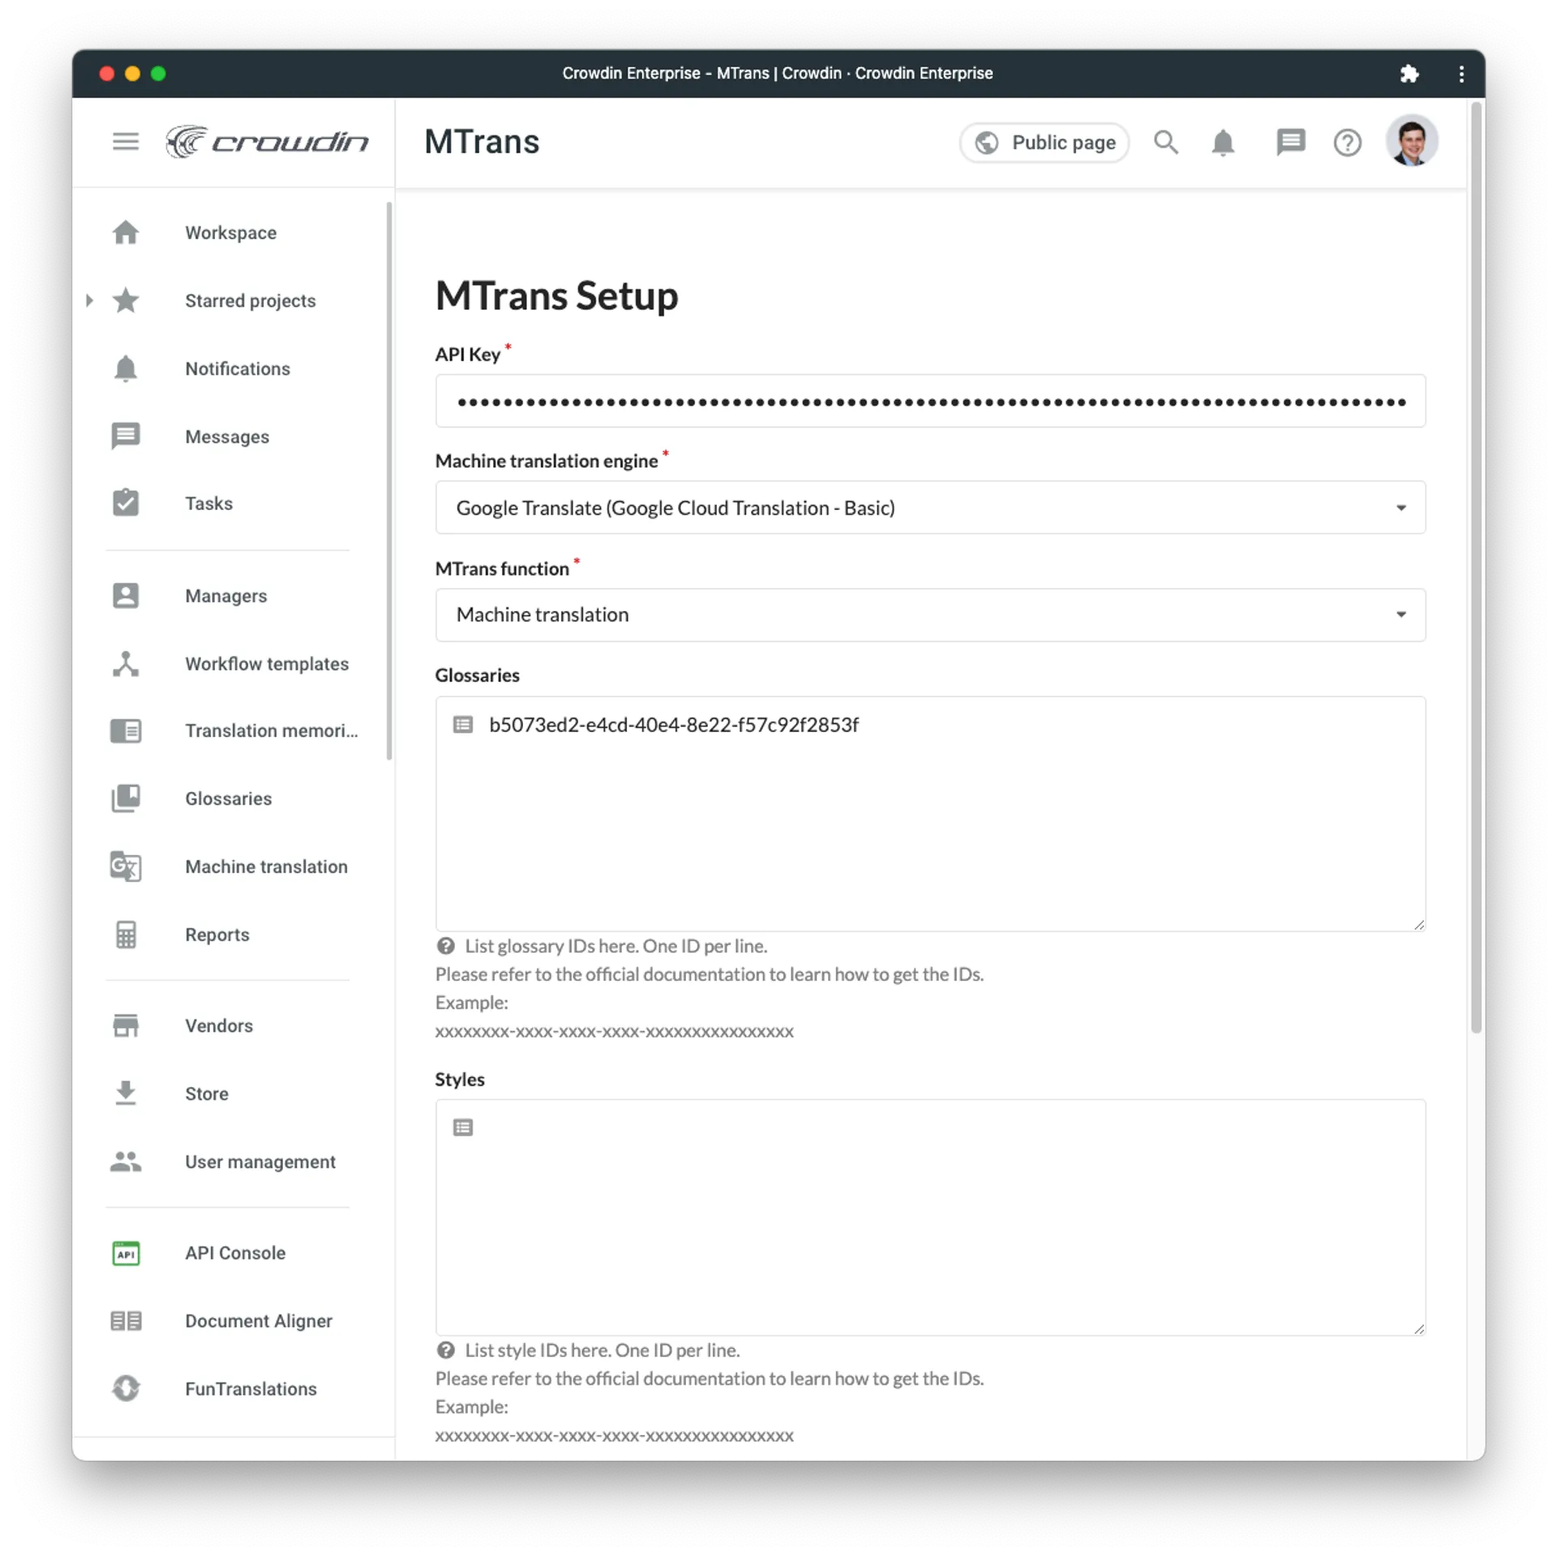1557x1555 pixels.
Task: Click the Translation memories icon
Action: [126, 730]
